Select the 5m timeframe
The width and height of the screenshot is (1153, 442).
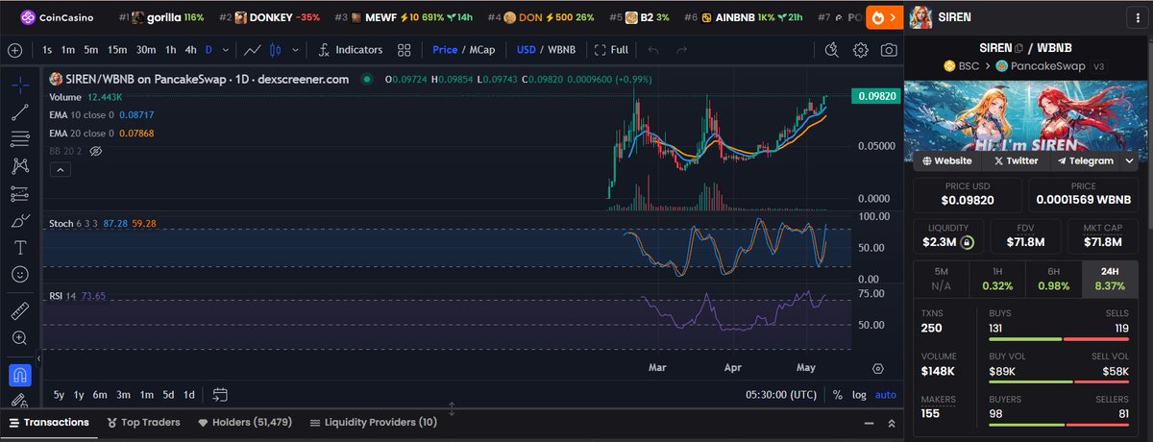(x=90, y=50)
